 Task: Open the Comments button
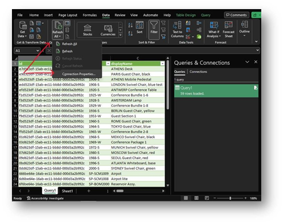tap(236, 15)
